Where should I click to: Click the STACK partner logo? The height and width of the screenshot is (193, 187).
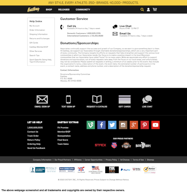tap(100, 145)
